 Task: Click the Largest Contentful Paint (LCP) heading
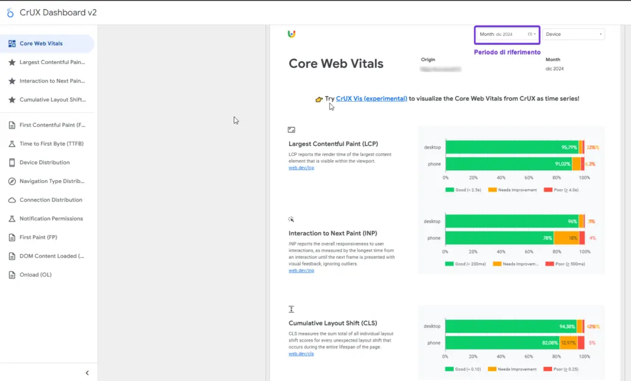[x=333, y=144]
